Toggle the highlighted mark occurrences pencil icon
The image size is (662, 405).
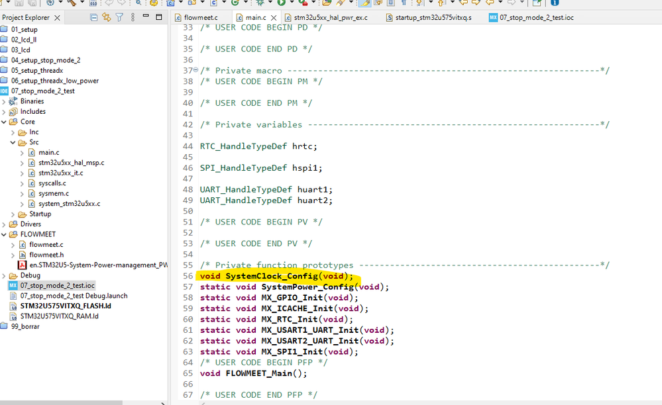[364, 3]
